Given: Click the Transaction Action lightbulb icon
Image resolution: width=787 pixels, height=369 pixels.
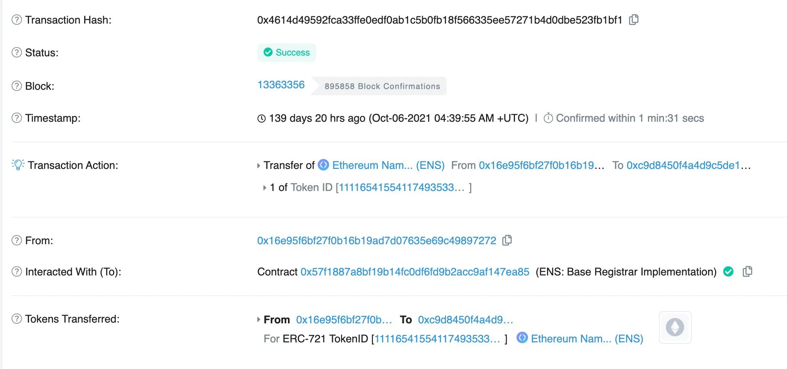Looking at the screenshot, I should [x=18, y=165].
